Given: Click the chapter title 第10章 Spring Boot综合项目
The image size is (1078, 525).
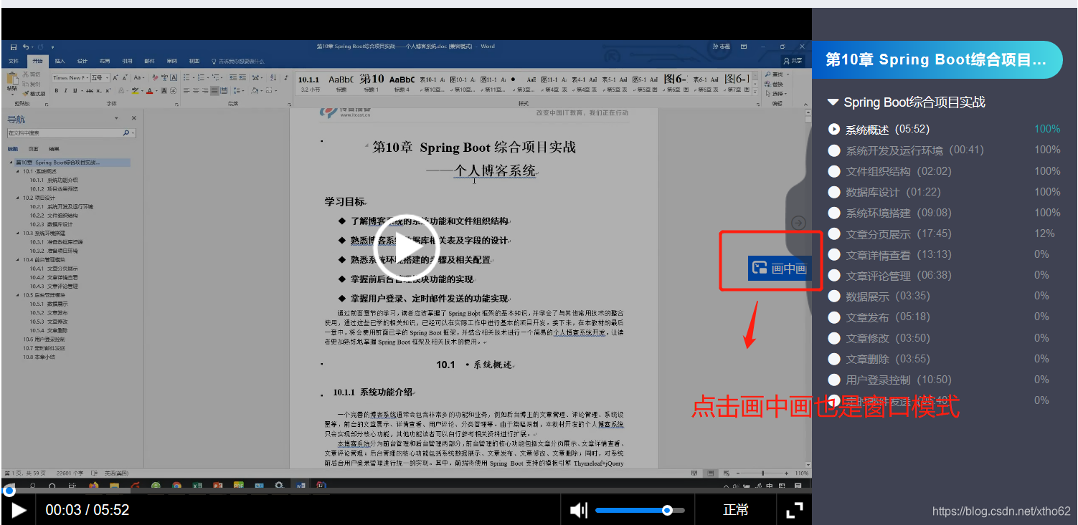Looking at the screenshot, I should click(936, 59).
